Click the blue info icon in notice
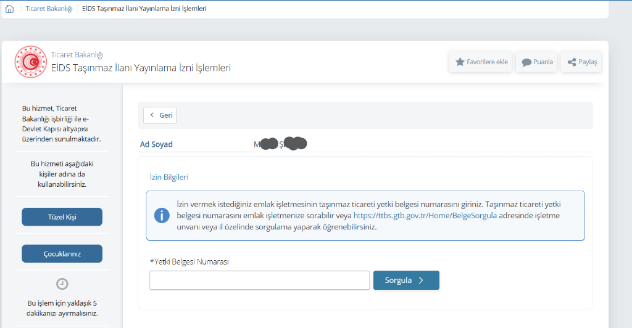This screenshot has height=328, width=632. (162, 216)
